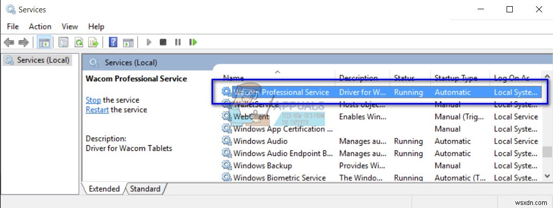Open the Action menu
The image size is (553, 208).
[40, 27]
